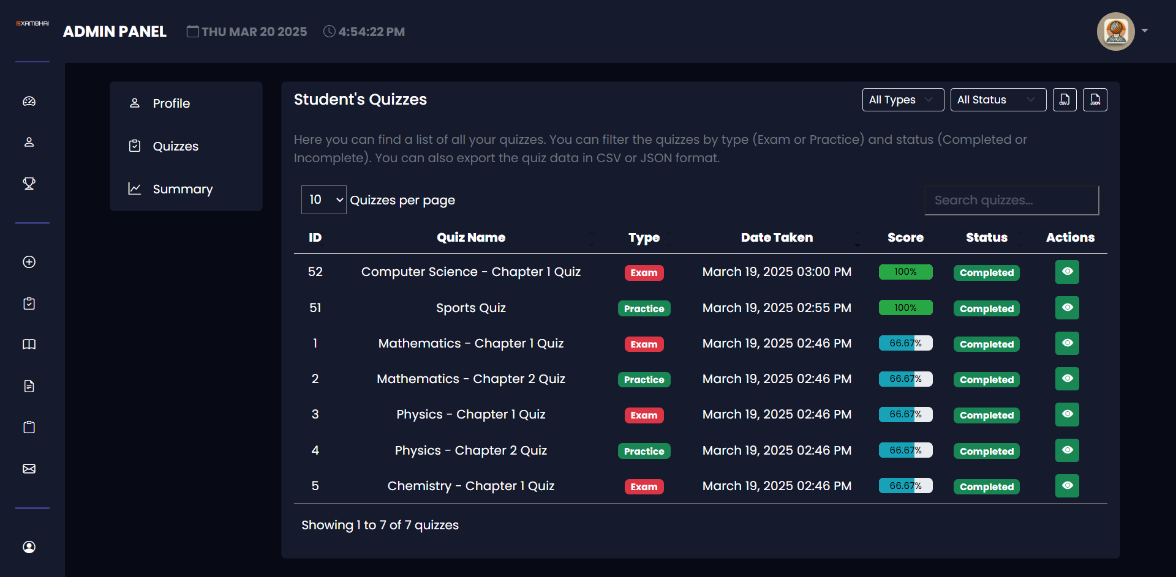Viewport: 1176px width, 577px height.
Task: View Physics Chapter 1 Quiz with eye icon
Action: coord(1067,414)
